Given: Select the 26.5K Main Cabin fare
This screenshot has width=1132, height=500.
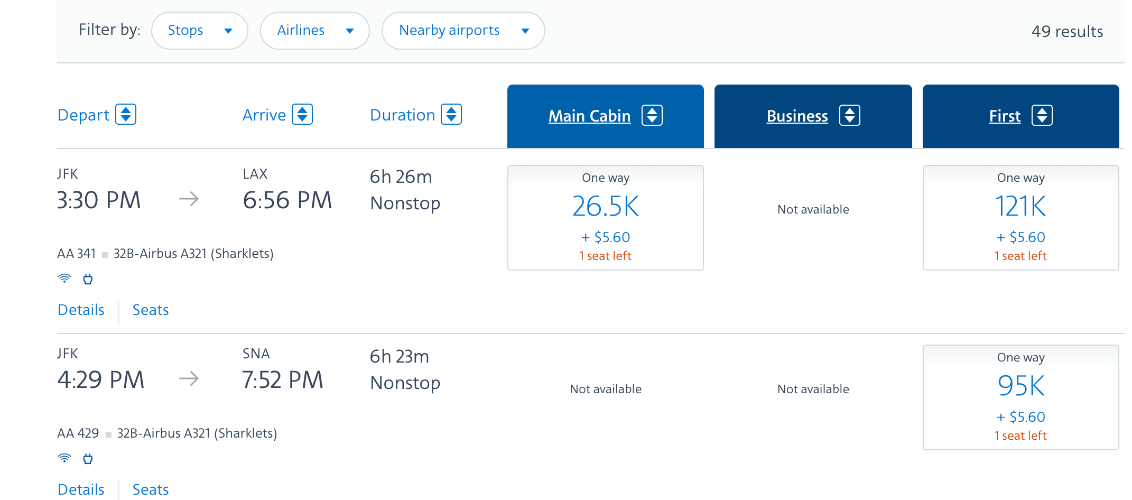Looking at the screenshot, I should [x=605, y=217].
